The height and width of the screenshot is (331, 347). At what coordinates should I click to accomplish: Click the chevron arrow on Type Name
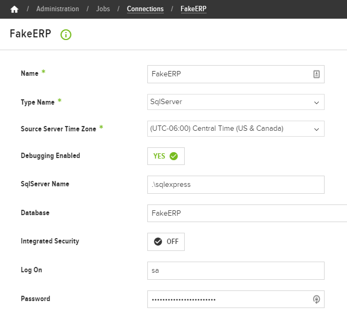[317, 103]
